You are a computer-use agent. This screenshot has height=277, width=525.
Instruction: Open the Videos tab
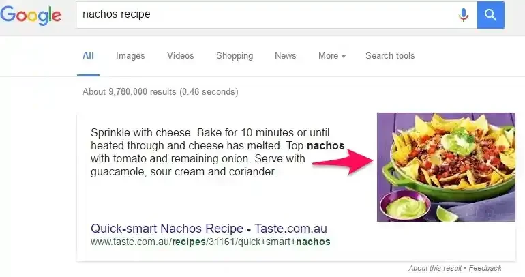click(x=181, y=55)
